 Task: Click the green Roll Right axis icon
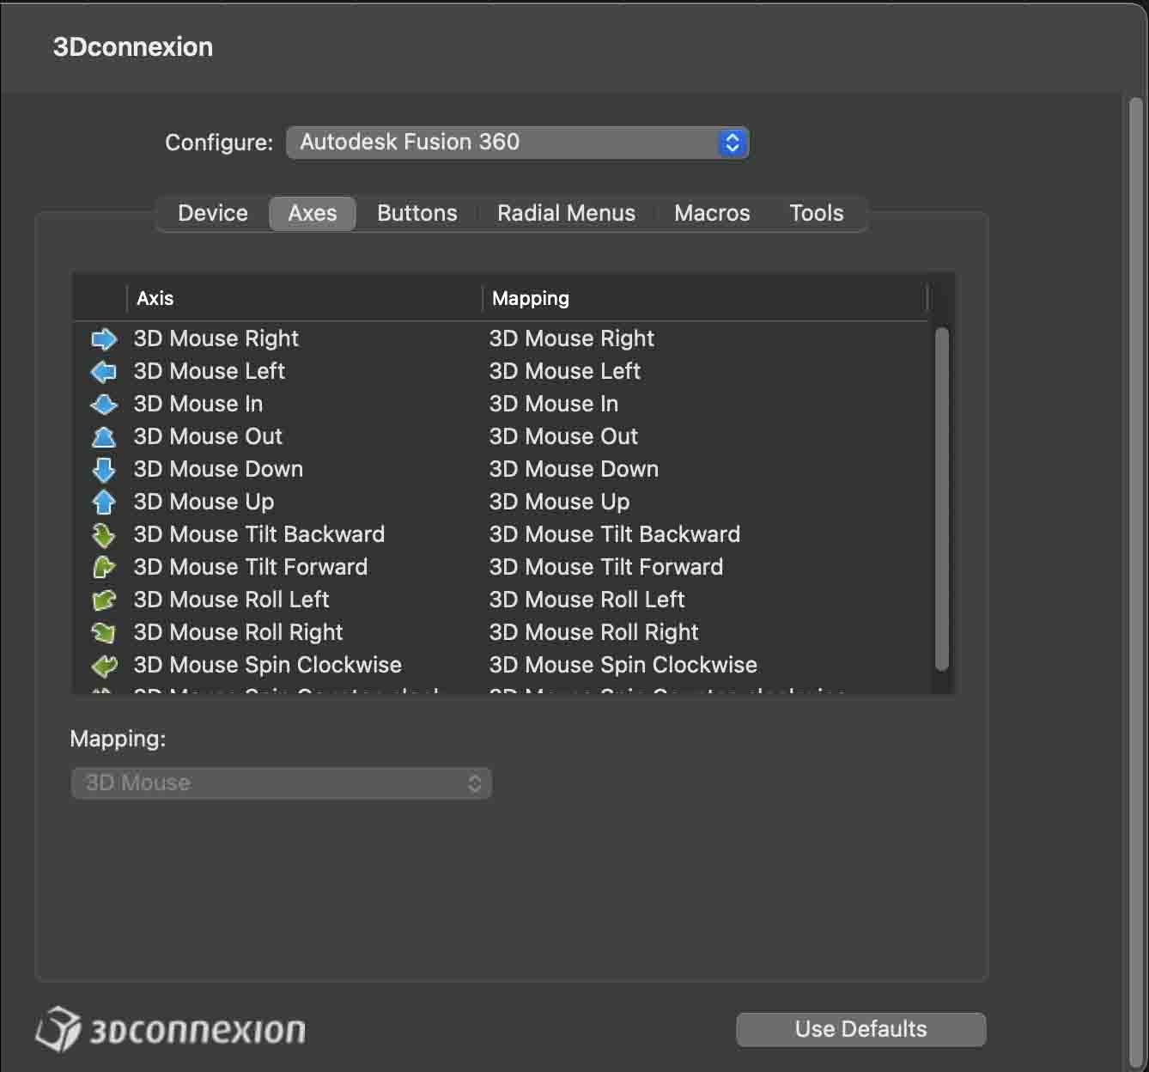tap(104, 633)
